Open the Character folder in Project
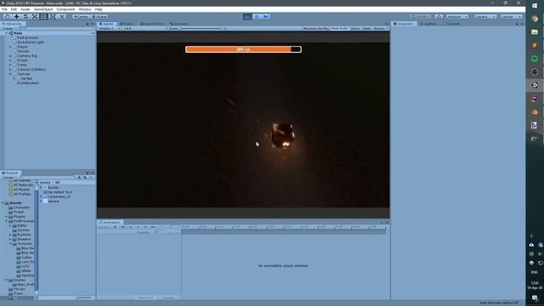544x306 pixels. pos(21,207)
